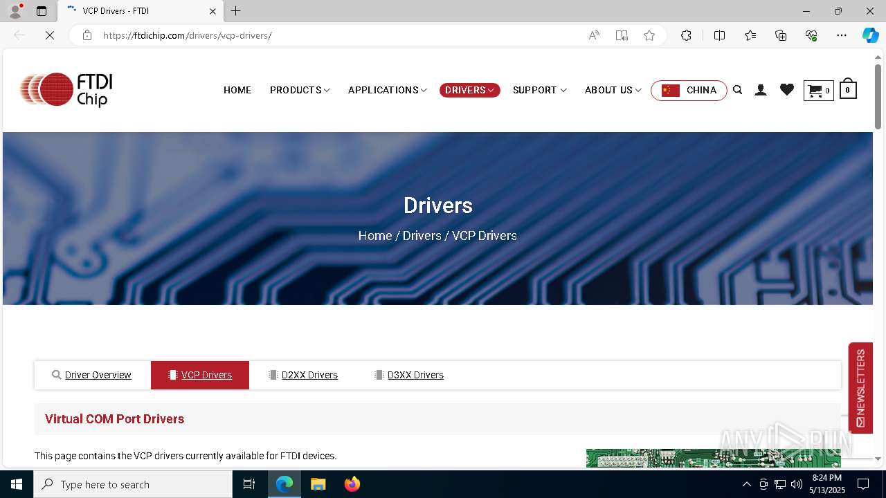Select the VCP Drivers tab
Image resolution: width=886 pixels, height=498 pixels.
(200, 375)
